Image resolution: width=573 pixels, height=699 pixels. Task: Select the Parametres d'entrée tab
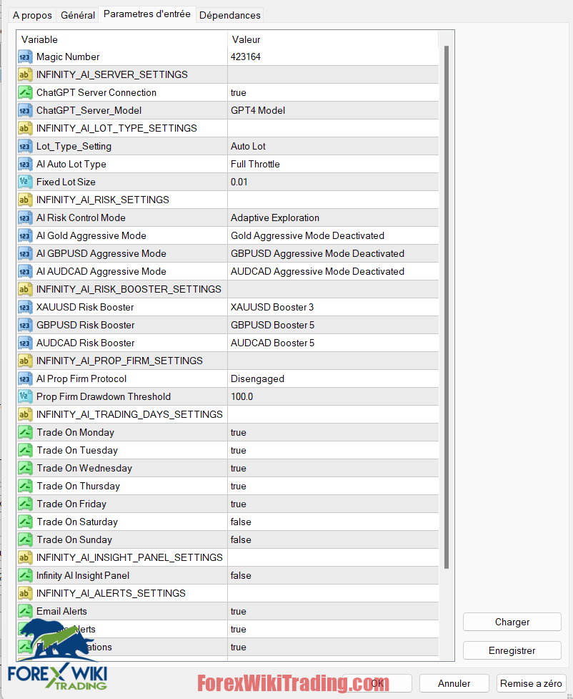147,14
